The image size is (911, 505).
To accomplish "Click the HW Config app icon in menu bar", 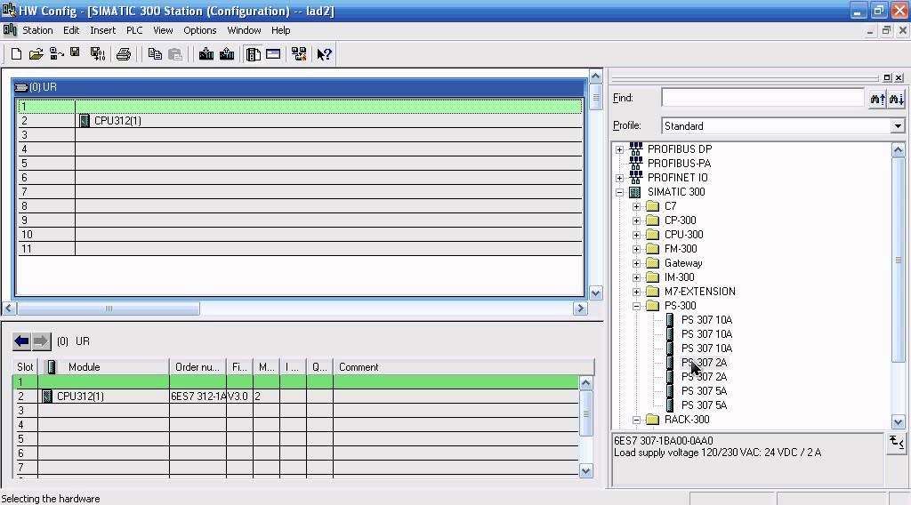I will pos(10,30).
